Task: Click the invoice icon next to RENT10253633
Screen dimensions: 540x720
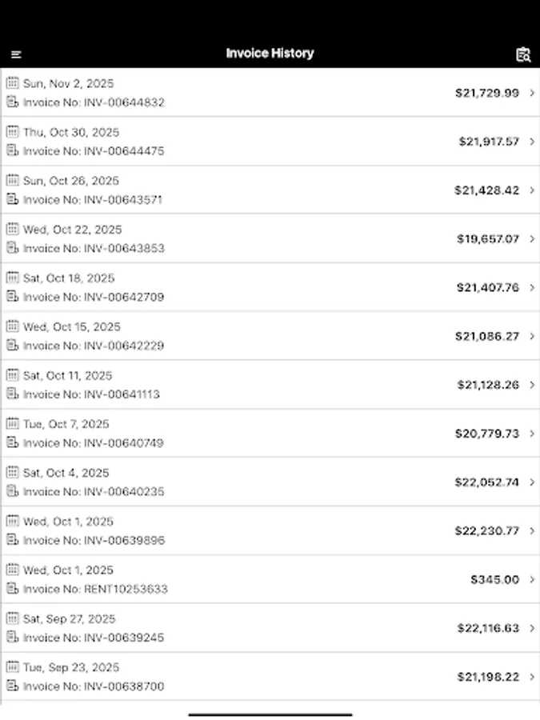Action: click(12, 589)
